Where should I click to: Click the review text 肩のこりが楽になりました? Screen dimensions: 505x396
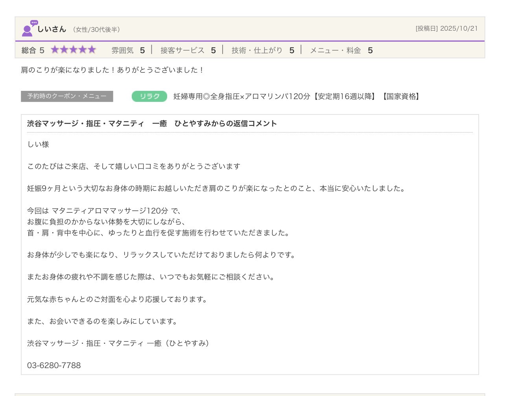(x=112, y=70)
